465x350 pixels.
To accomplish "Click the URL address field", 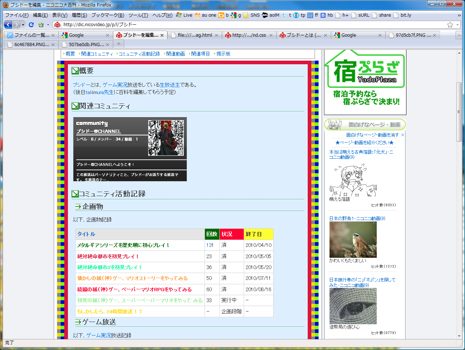I will [x=254, y=25].
